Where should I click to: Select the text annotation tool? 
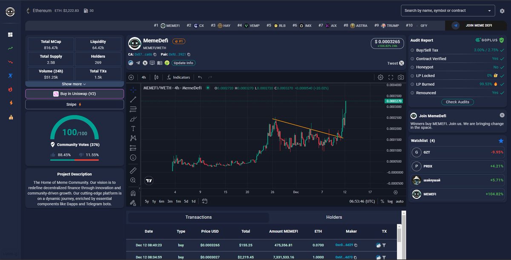coord(133,128)
